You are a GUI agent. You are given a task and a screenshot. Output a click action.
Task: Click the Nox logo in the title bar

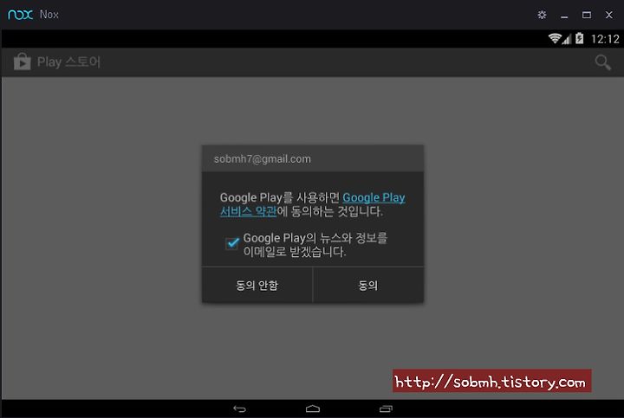(20, 15)
